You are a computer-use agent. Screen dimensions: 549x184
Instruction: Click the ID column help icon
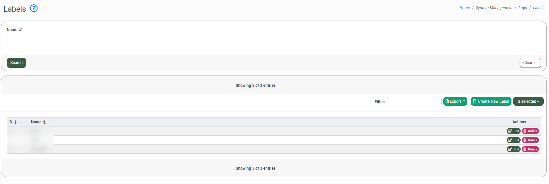click(x=15, y=122)
